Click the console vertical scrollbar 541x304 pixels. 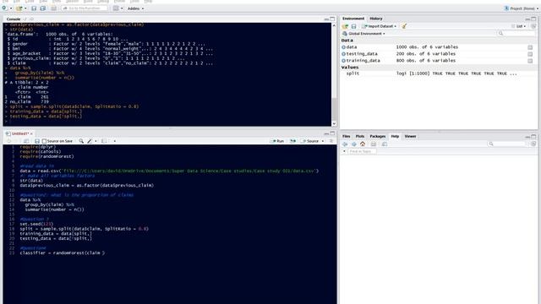pos(334,75)
